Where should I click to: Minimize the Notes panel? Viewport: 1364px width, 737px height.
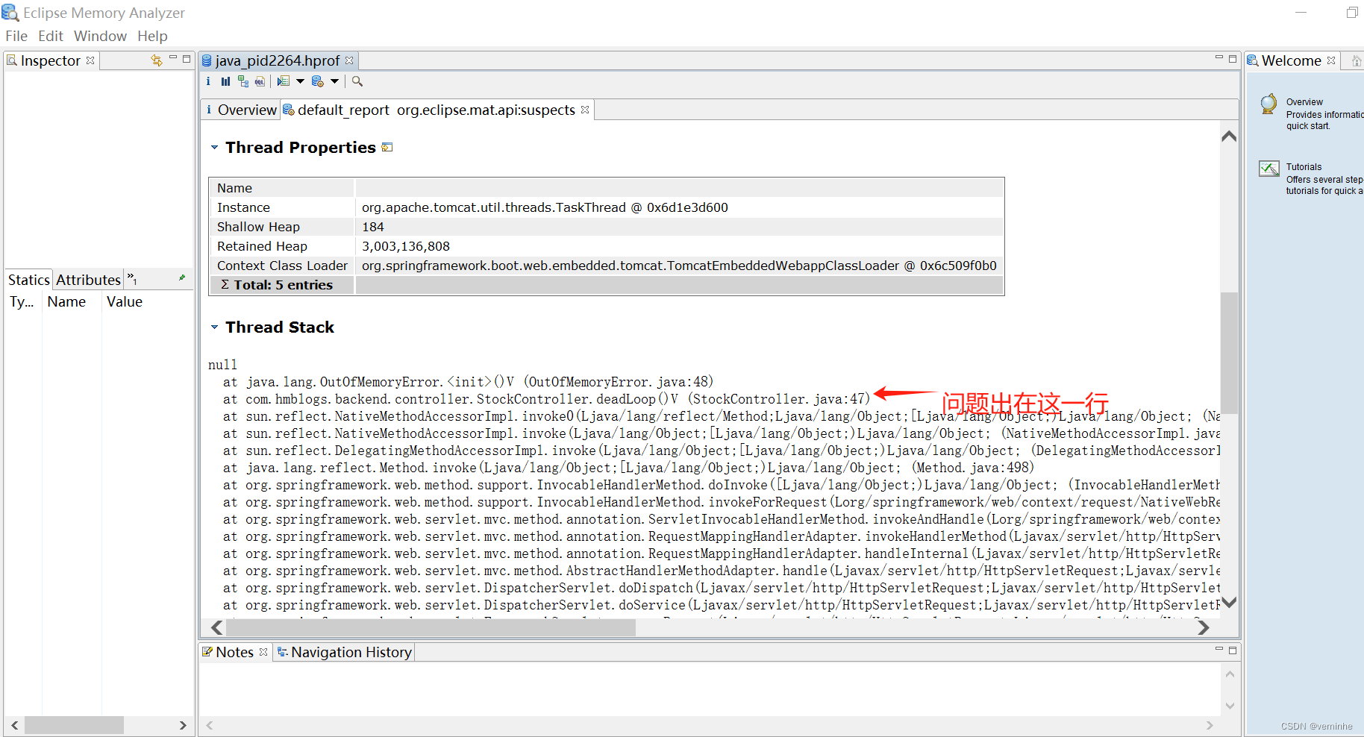coord(1219,650)
